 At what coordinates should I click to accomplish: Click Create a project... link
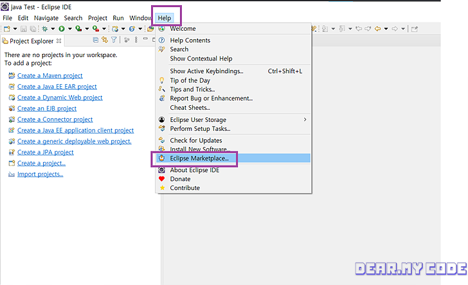41,164
